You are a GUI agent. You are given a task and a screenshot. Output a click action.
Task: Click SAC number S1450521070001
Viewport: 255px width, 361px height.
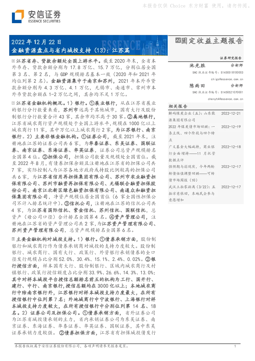click(232, 92)
